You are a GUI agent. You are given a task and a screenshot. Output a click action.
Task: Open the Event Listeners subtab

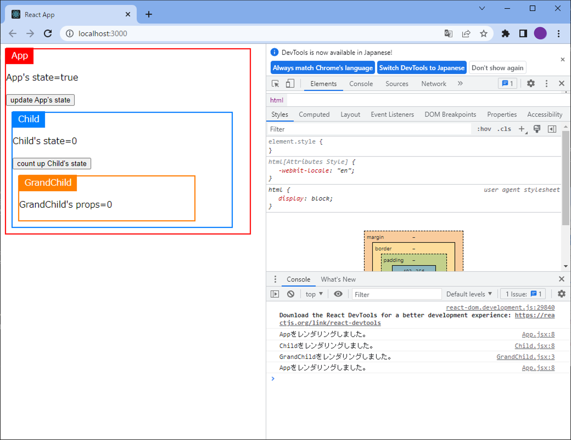coord(392,114)
